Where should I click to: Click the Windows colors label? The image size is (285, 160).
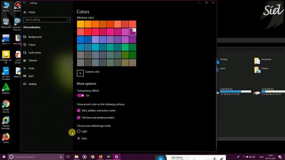[x=85, y=18]
